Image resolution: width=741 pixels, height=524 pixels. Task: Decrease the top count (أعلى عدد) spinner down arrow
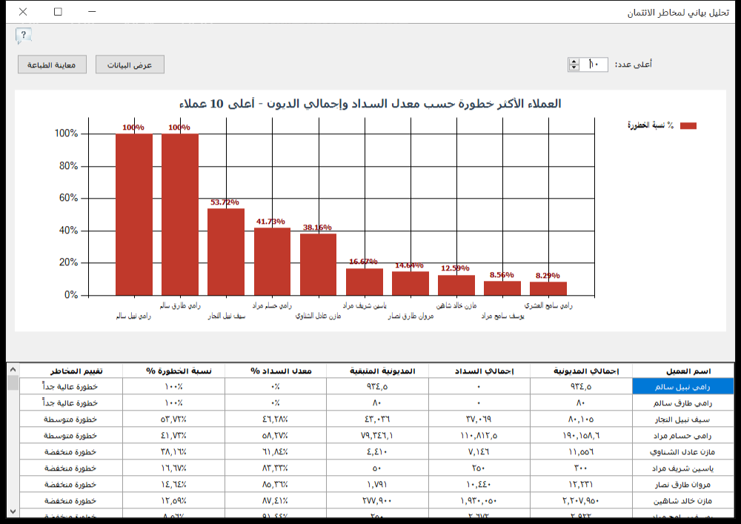coord(574,67)
